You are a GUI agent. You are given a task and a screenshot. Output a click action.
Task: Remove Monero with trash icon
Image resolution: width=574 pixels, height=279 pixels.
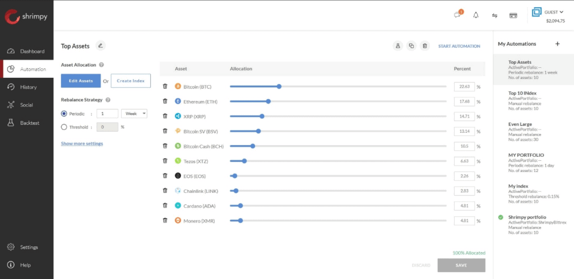165,221
